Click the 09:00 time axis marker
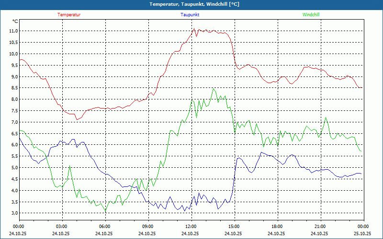383x239 pixels. point(147,227)
